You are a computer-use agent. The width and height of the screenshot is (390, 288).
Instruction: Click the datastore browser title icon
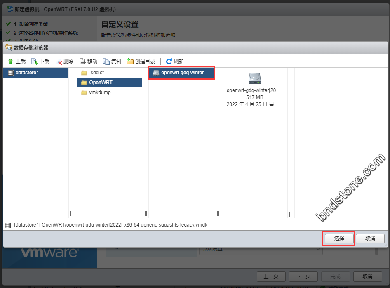click(x=9, y=47)
